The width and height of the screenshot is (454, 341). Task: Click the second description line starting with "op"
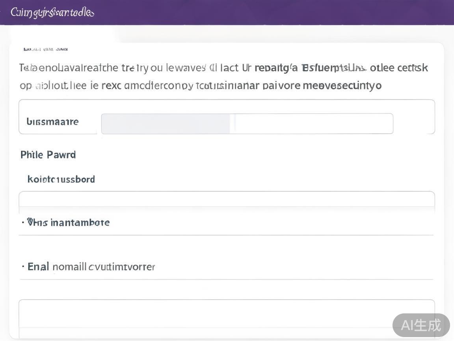[200, 85]
